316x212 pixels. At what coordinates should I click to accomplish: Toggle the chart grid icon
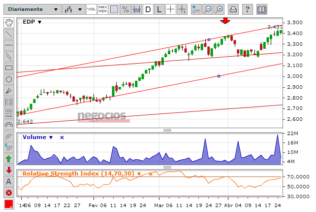114,9
